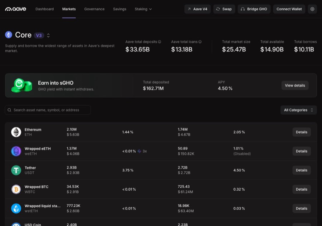
Task: Open the Core market selector chevrons
Action: click(48, 35)
